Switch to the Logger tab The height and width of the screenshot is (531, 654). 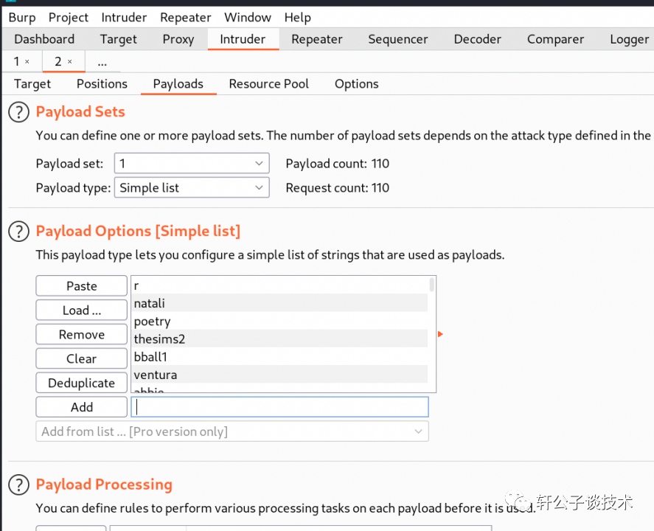(x=630, y=39)
